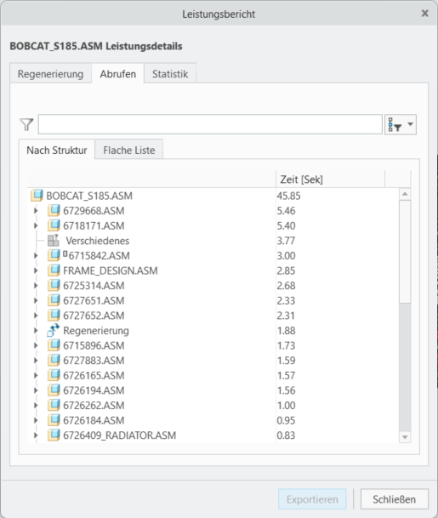438x518 pixels.
Task: Click the 6727651.ASM assembly icon
Action: 54,300
